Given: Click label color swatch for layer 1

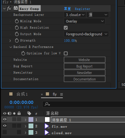Looking at the screenshot, I should [31, 119].
